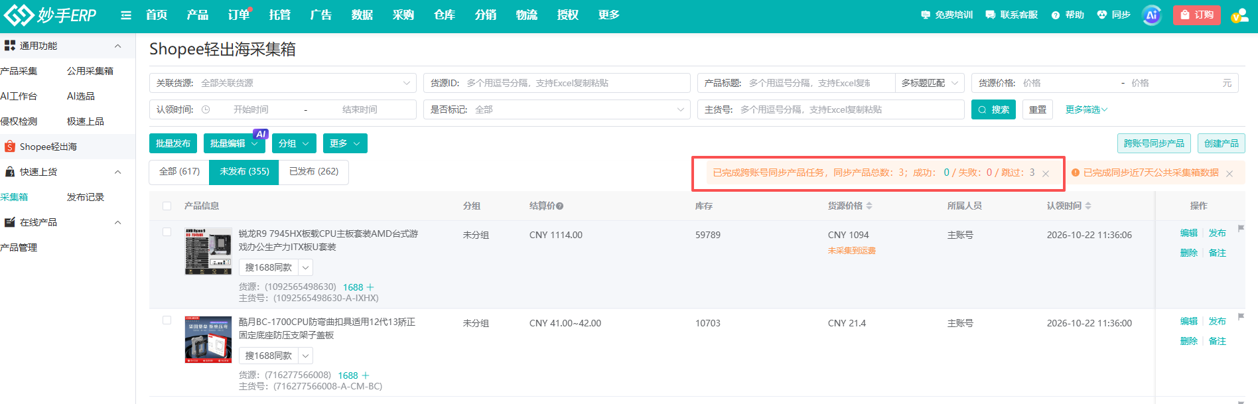Open 联系客服 chat
1258x404 pixels.
(x=1012, y=15)
